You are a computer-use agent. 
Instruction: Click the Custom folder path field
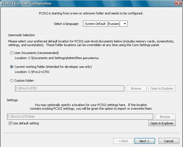click(70, 88)
